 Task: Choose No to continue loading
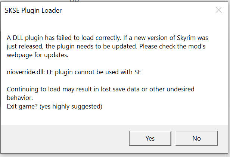coord(196,138)
